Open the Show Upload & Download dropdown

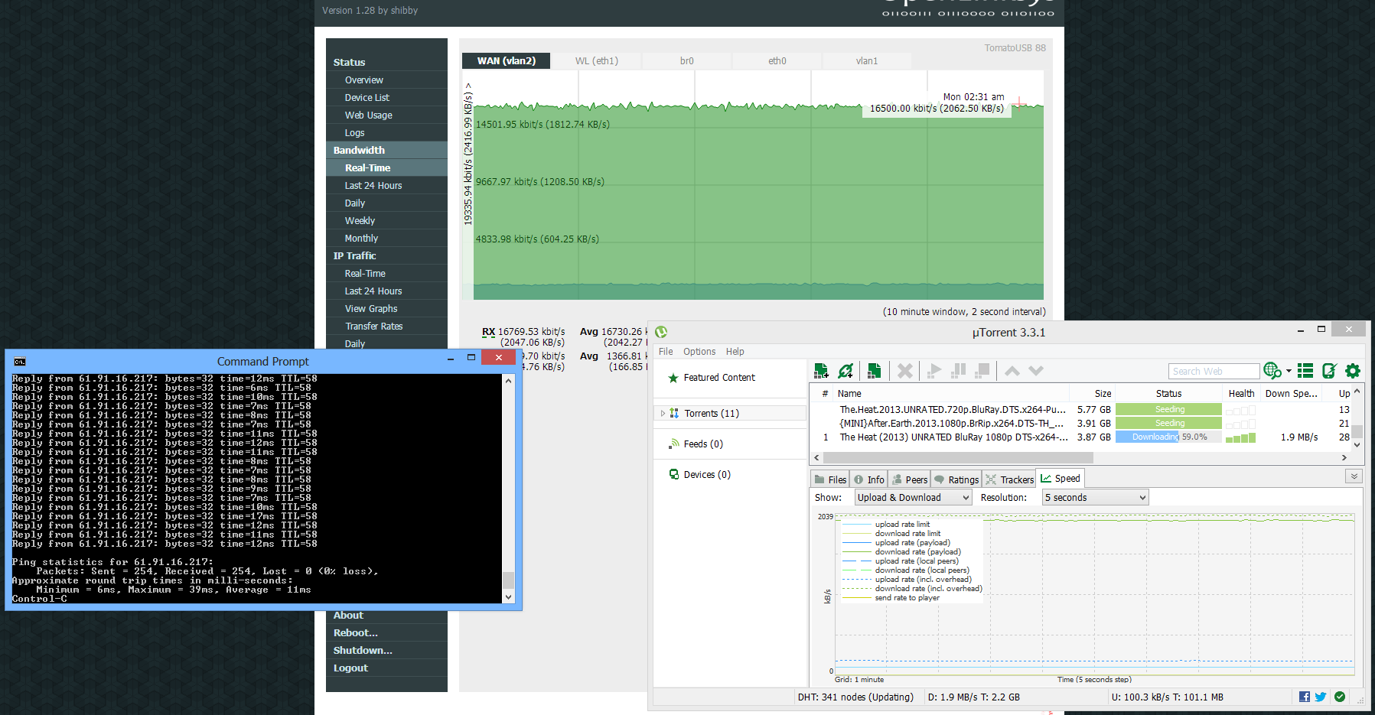pos(913,498)
